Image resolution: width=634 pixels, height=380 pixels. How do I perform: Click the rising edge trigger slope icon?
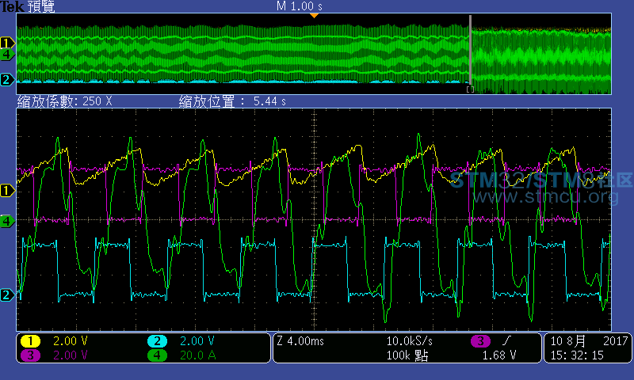coord(506,341)
